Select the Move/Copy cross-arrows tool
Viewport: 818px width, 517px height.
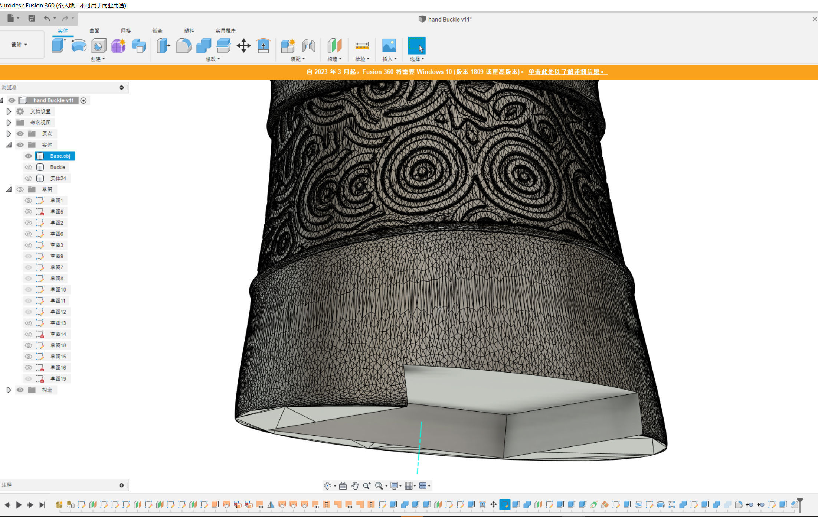click(243, 46)
